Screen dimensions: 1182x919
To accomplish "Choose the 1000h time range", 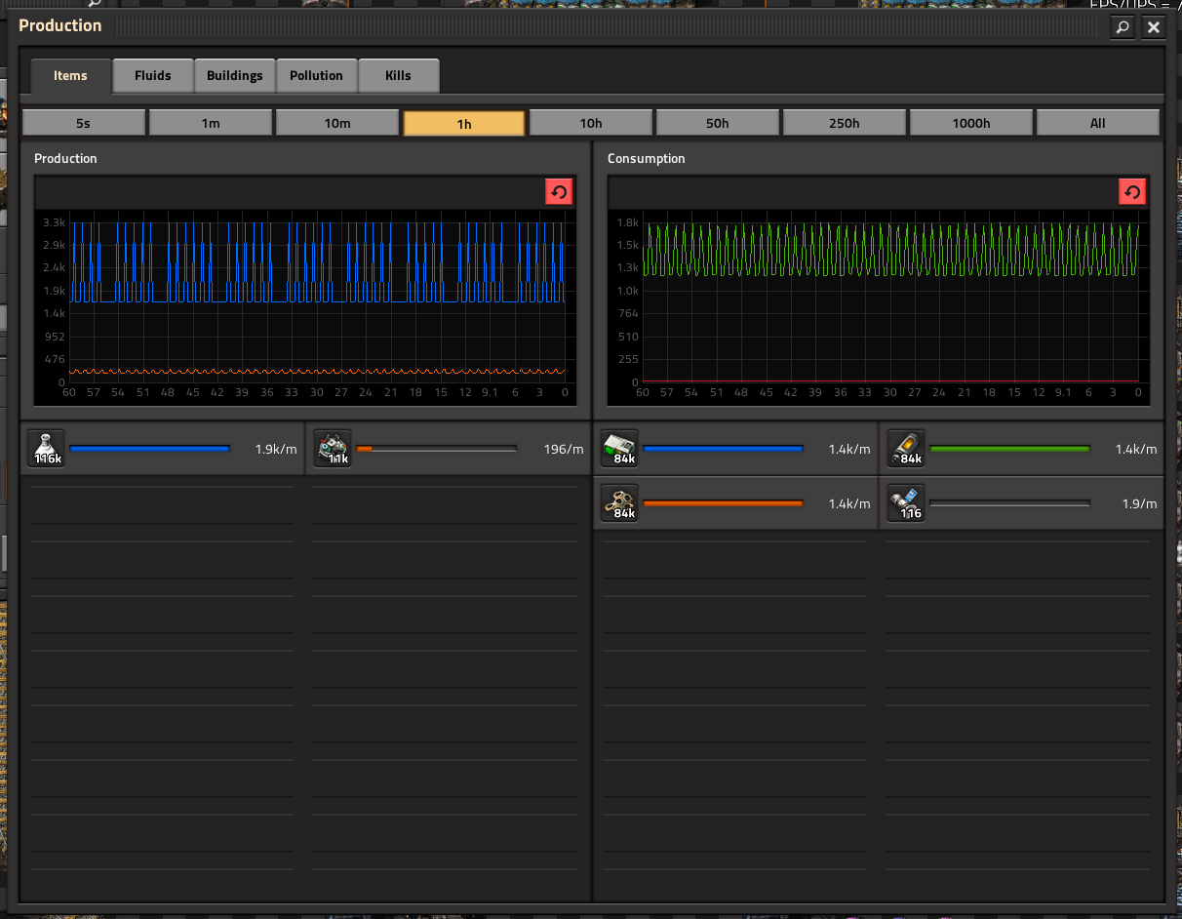I will pos(971,123).
